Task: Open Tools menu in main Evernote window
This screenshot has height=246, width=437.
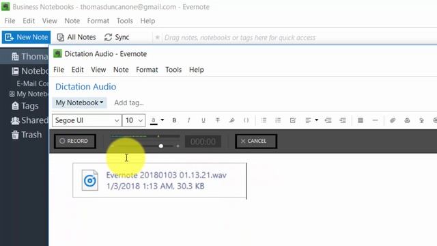Action: pos(124,21)
